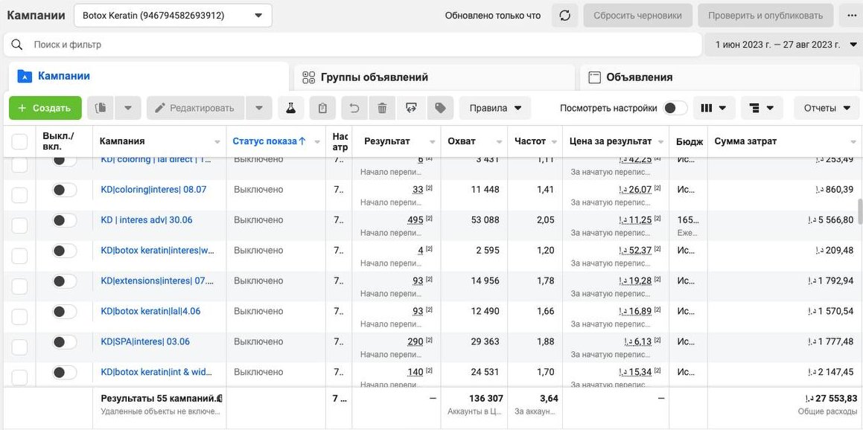Click the Частот column header
Image resolution: width=863 pixels, height=430 pixels.
pos(530,141)
